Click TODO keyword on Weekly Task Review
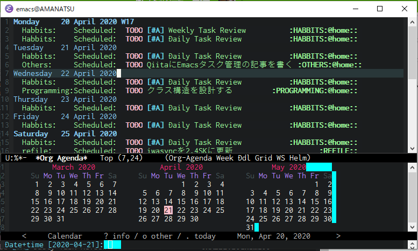 coord(134,30)
